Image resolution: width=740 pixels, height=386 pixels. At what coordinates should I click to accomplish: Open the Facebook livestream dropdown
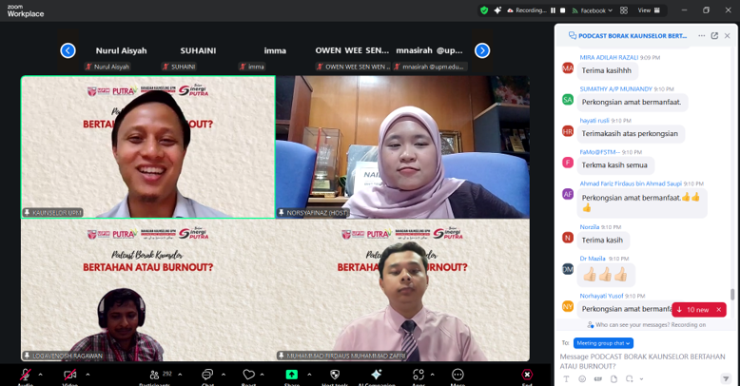[593, 10]
